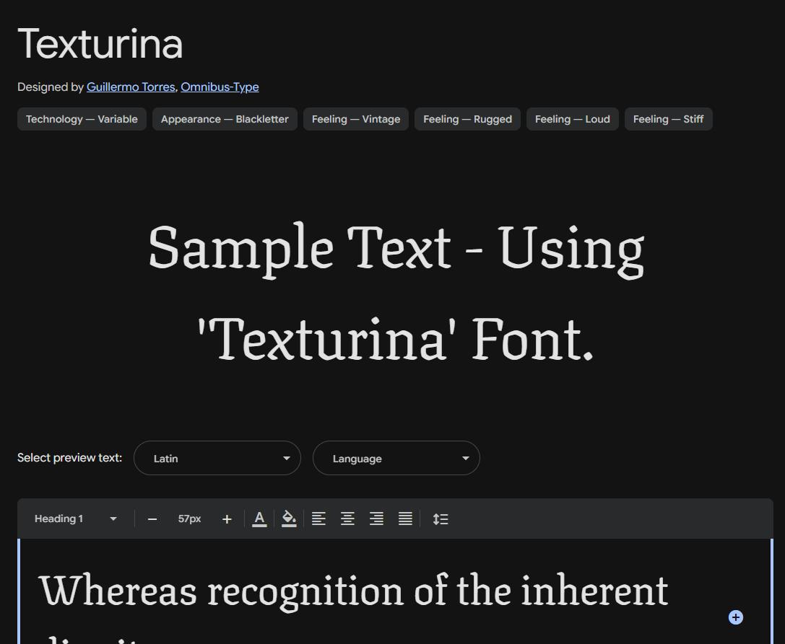
Task: Align text right
Action: pyautogui.click(x=376, y=519)
